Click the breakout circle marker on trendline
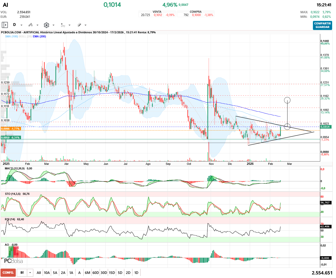The width and height of the screenshot is (336, 278). 287,126
